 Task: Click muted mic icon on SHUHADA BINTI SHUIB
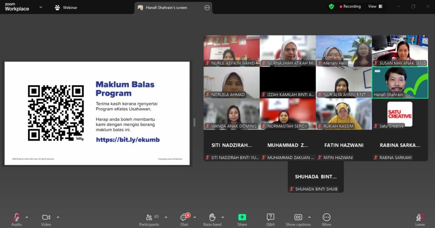click(x=291, y=189)
